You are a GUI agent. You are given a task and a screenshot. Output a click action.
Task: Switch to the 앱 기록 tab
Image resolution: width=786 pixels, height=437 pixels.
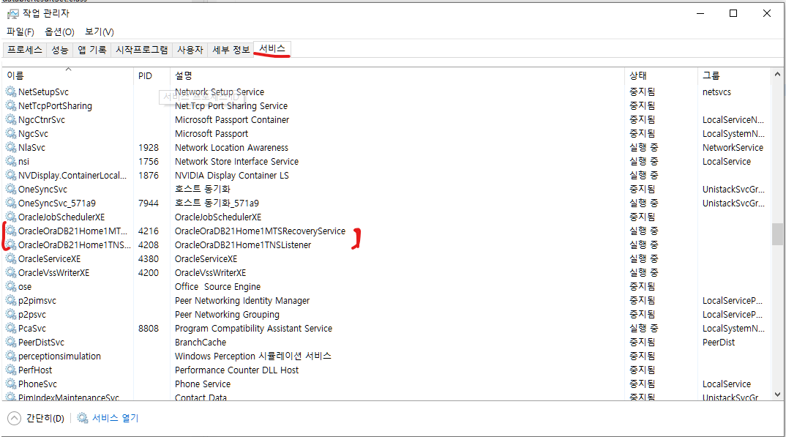coord(91,50)
